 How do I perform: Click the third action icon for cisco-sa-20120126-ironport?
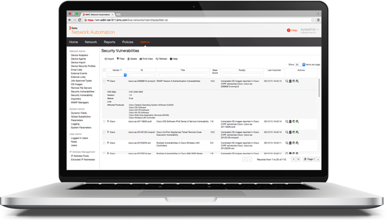294,132
